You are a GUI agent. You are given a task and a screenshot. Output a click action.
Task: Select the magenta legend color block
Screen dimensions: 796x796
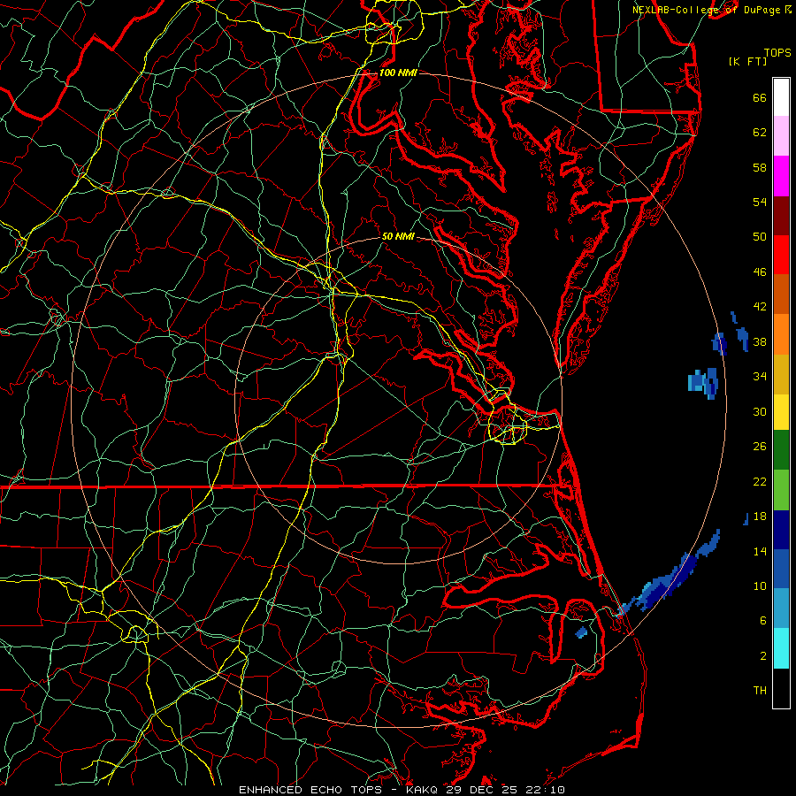click(x=781, y=176)
